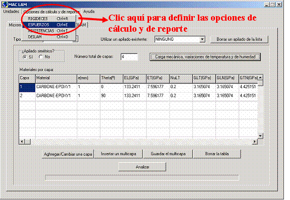The width and height of the screenshot is (290, 200).
Task: Click the Microm tab
Action: (15, 25)
